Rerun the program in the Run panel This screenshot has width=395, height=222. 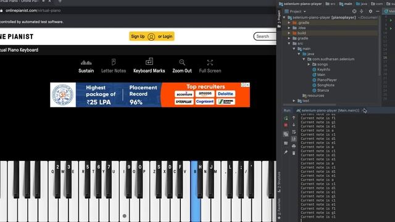(x=286, y=118)
